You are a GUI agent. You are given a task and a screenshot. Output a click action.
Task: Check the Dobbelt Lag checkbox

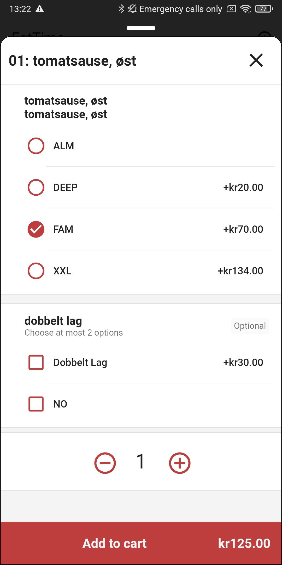36,362
